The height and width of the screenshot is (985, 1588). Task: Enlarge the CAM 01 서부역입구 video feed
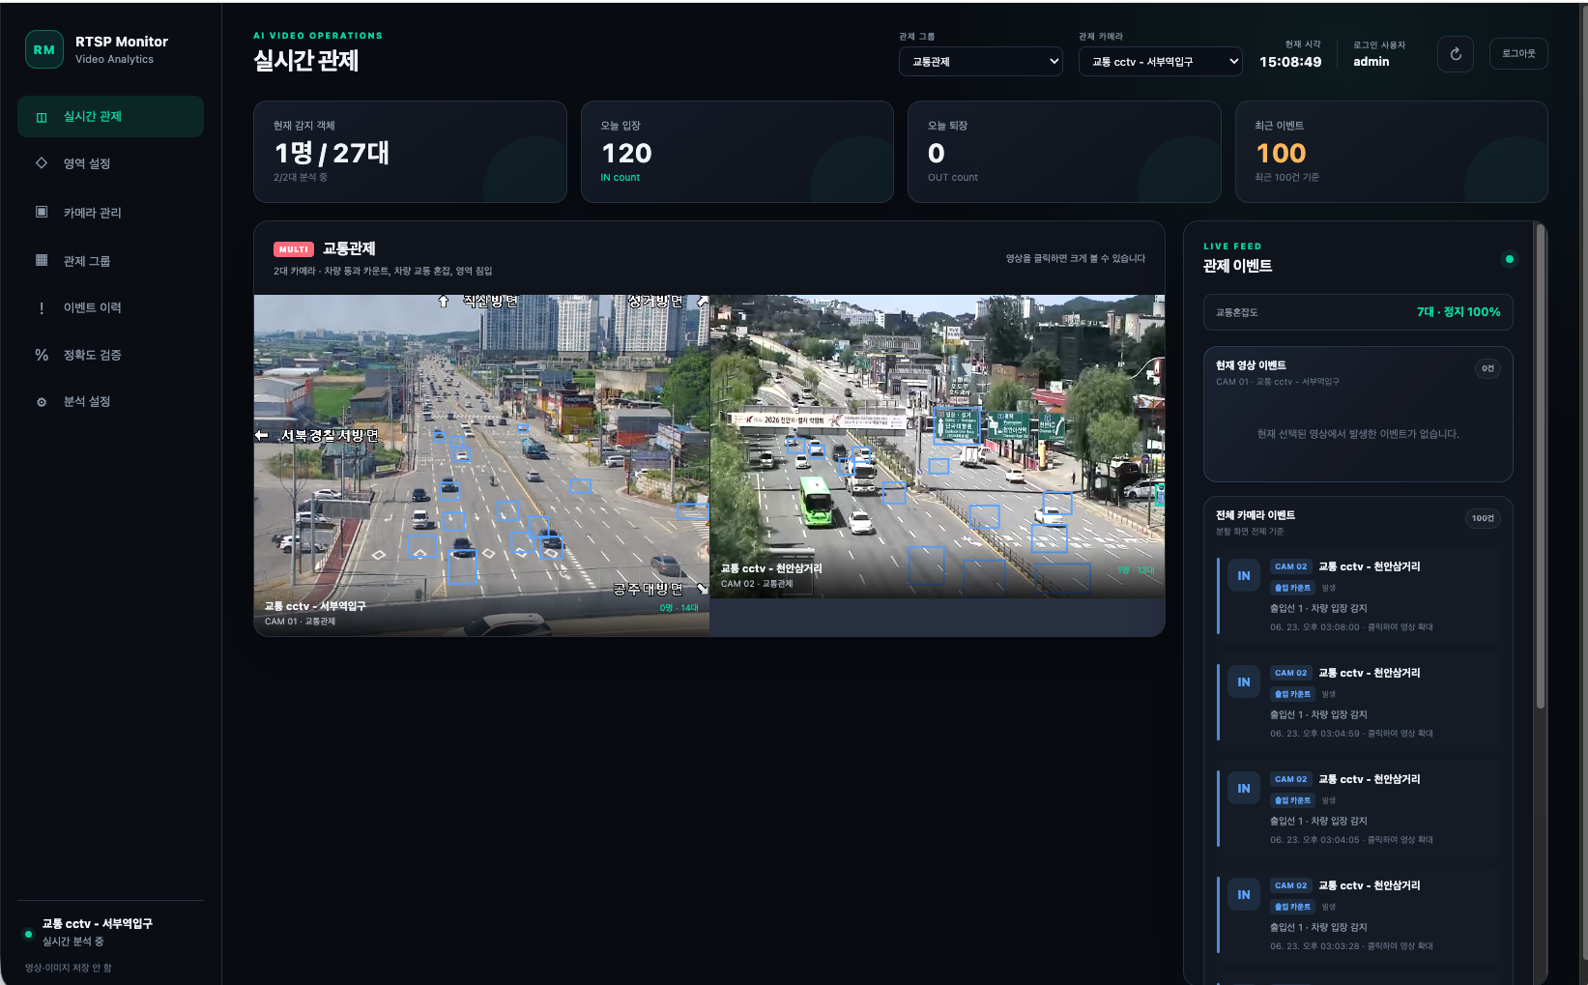481,465
